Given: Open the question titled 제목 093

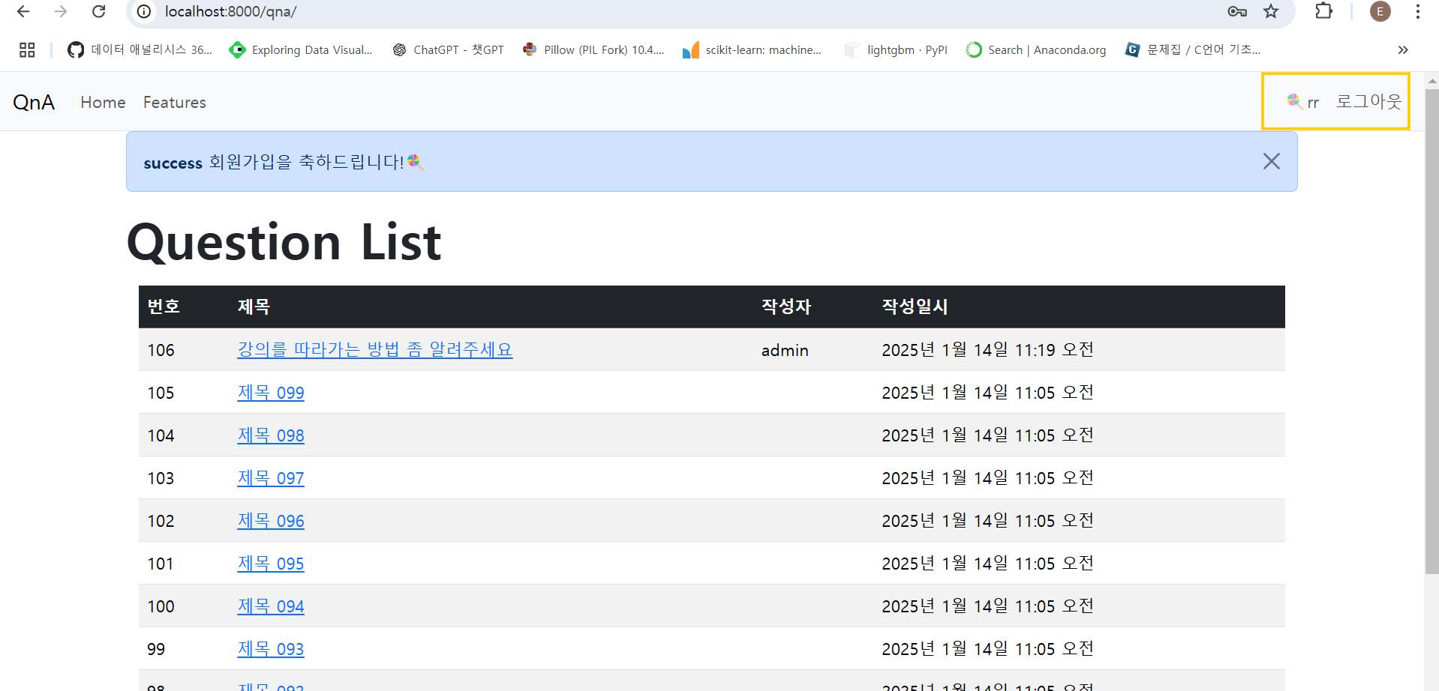Looking at the screenshot, I should pyautogui.click(x=271, y=648).
